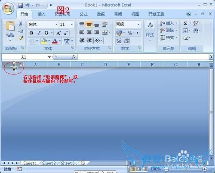Align text to top of cell
The height and width of the screenshot is (173, 215).
tap(82, 25)
